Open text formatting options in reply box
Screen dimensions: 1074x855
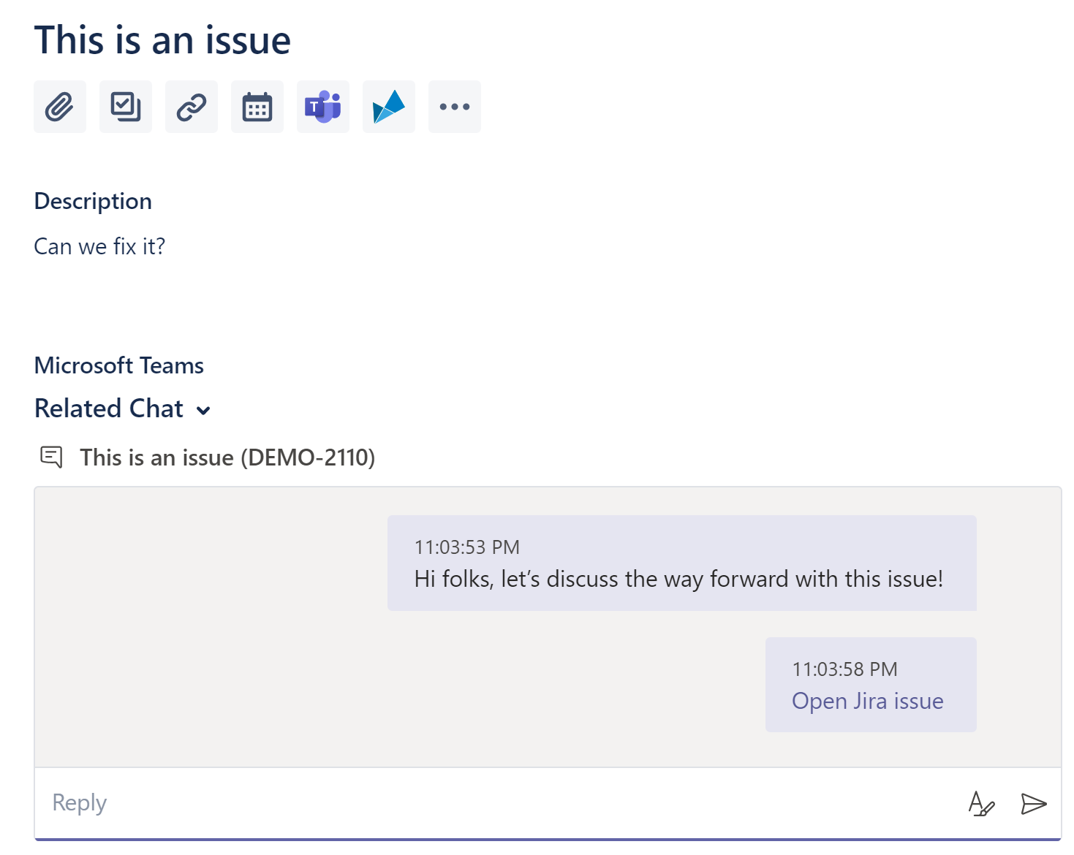click(x=981, y=804)
